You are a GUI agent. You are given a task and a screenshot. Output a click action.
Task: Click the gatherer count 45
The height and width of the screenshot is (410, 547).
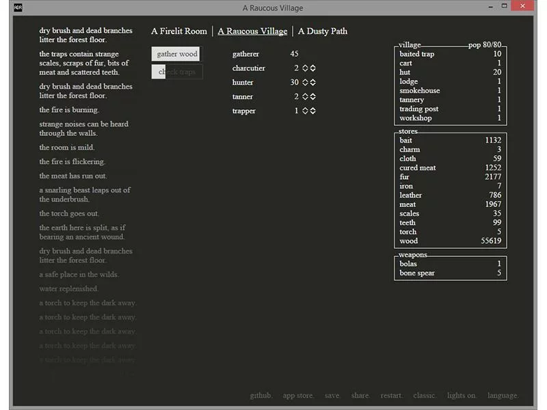click(294, 54)
